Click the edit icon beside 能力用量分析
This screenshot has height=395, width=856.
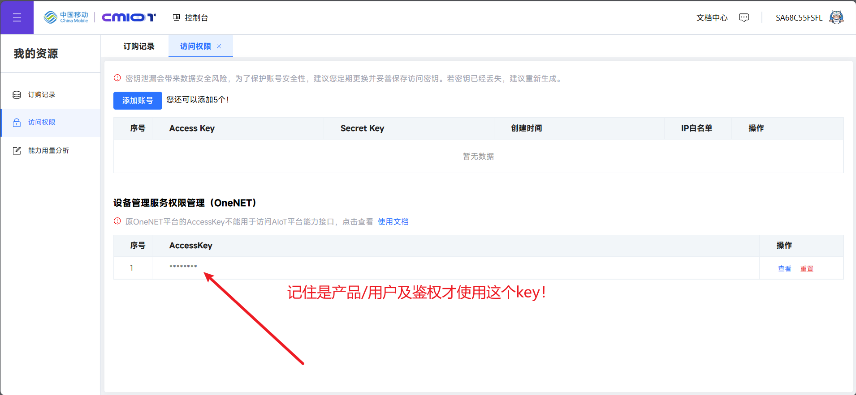click(x=17, y=151)
